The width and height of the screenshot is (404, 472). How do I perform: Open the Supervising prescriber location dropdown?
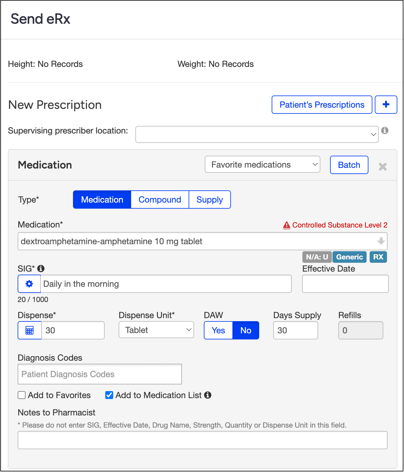pyautogui.click(x=257, y=134)
